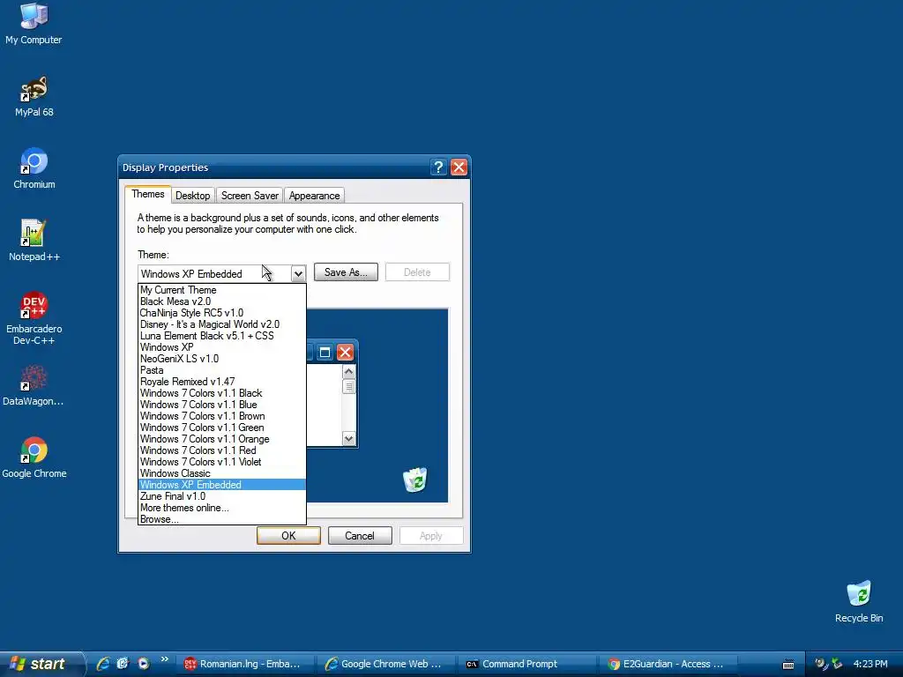Switch to Google Chrome Web taskbar window
The width and height of the screenshot is (903, 677).
coord(384,664)
